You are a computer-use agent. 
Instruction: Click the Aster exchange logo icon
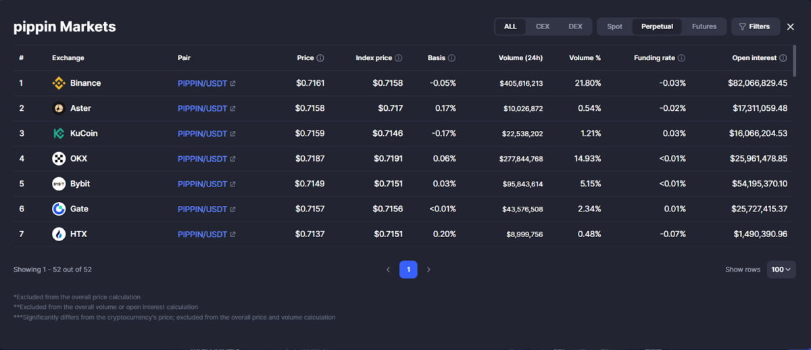pyautogui.click(x=59, y=108)
